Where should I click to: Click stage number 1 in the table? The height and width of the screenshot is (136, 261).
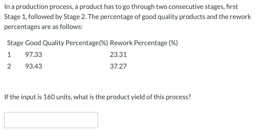[x=9, y=55]
